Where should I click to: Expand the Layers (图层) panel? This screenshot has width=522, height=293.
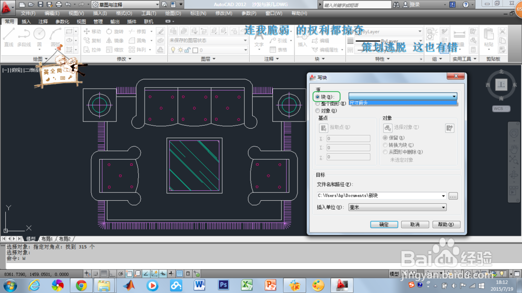pos(208,59)
